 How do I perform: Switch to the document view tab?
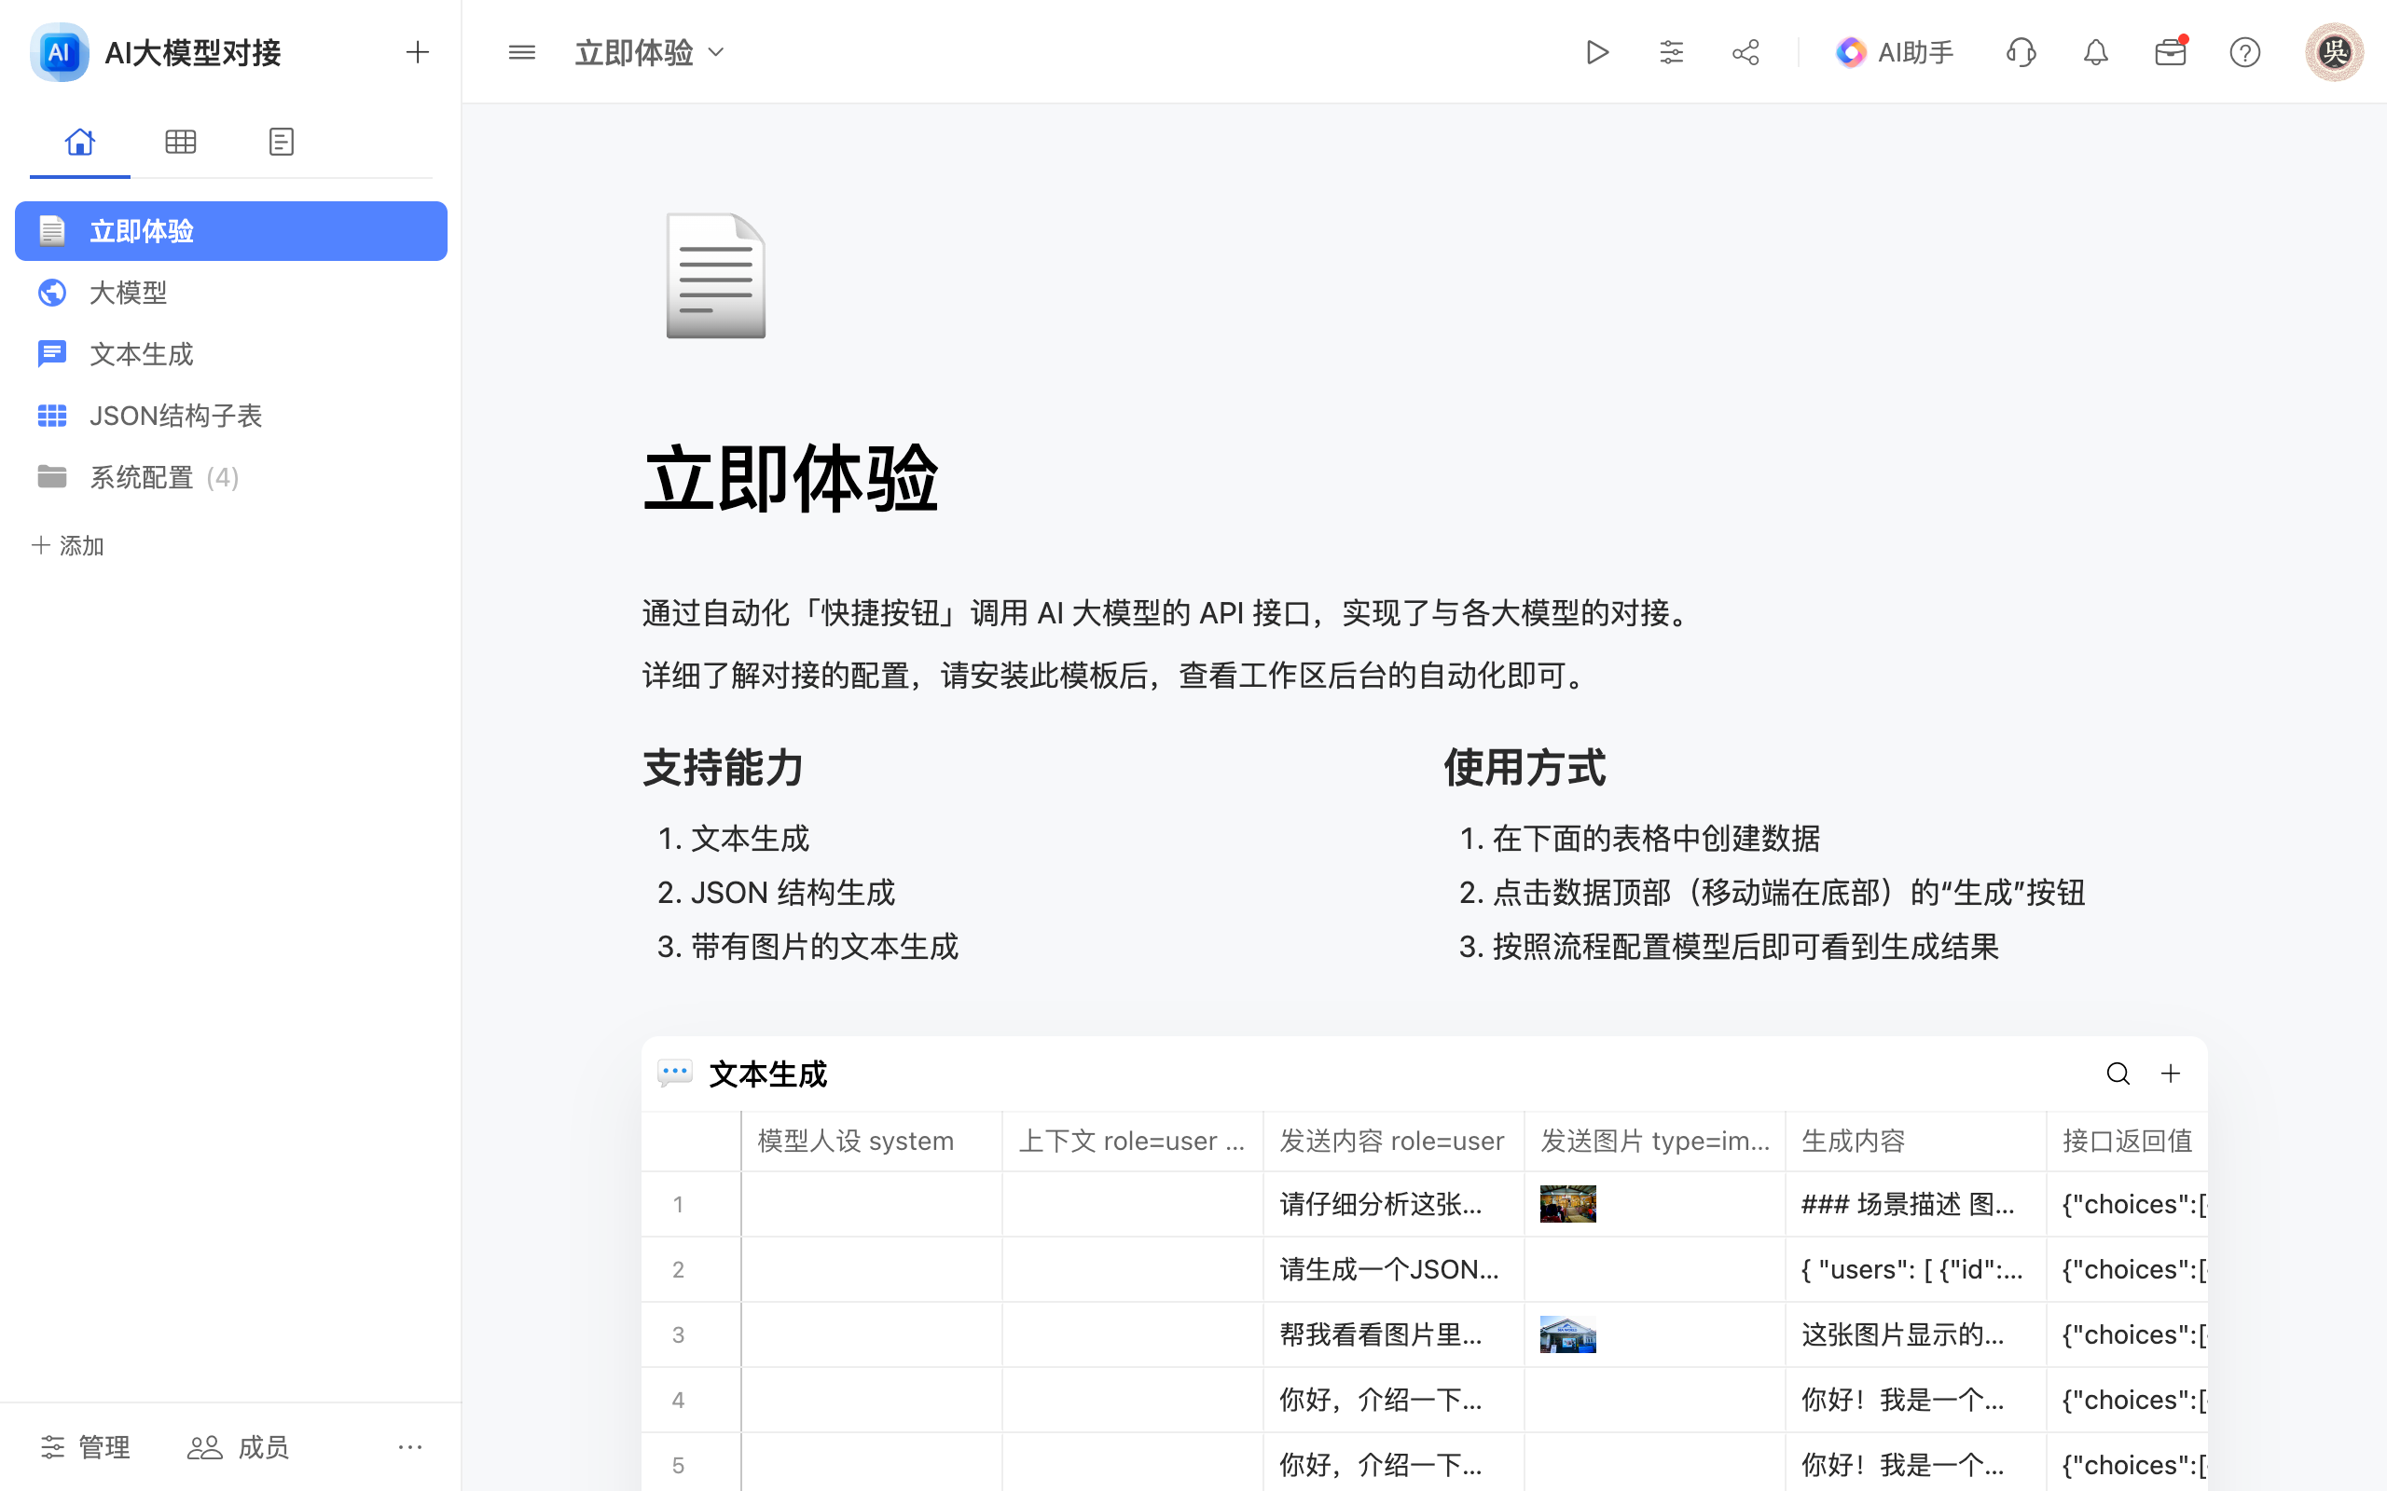point(281,141)
